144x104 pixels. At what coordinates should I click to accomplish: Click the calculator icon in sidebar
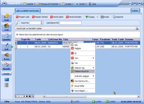[x=7, y=80]
